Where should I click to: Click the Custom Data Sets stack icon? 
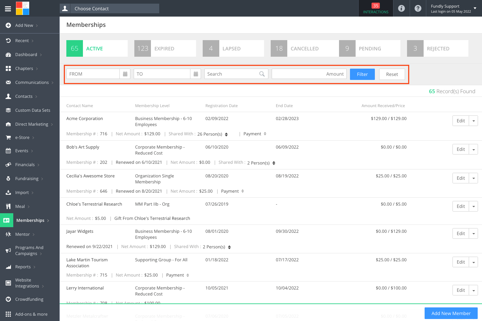[x=8, y=110]
